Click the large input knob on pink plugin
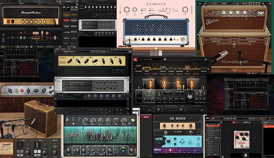Viewport: 274px width, 158px height. click(x=127, y=9)
